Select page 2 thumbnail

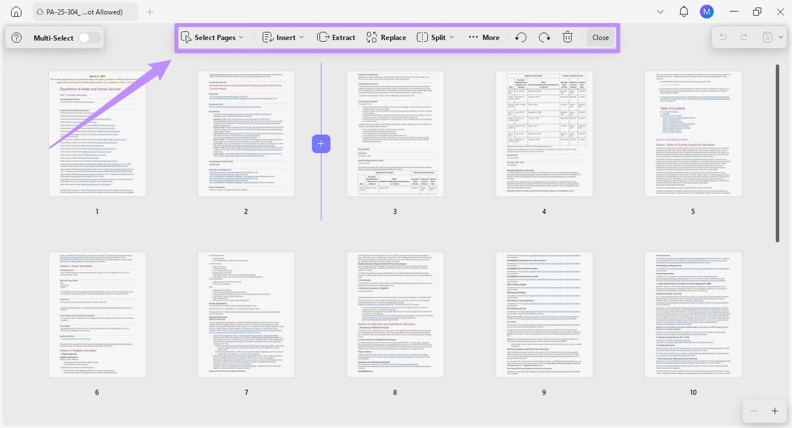[246, 134]
